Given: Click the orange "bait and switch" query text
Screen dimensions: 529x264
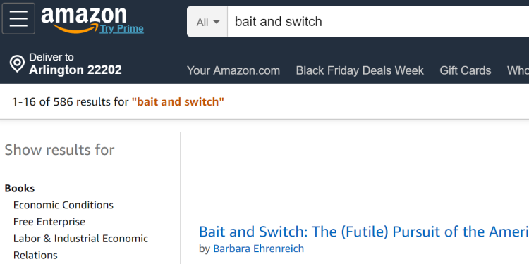Looking at the screenshot, I should (178, 101).
